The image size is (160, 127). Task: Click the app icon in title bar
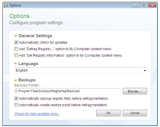click(6, 5)
